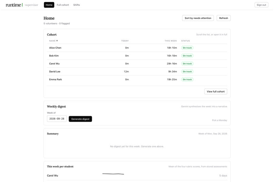Screen dimensions: 274x182
Task: Open Alice Chen's row
Action: coord(137,48)
